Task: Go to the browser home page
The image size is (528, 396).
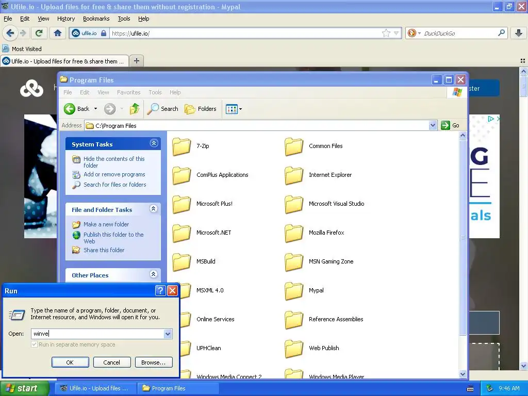Action: 58,33
